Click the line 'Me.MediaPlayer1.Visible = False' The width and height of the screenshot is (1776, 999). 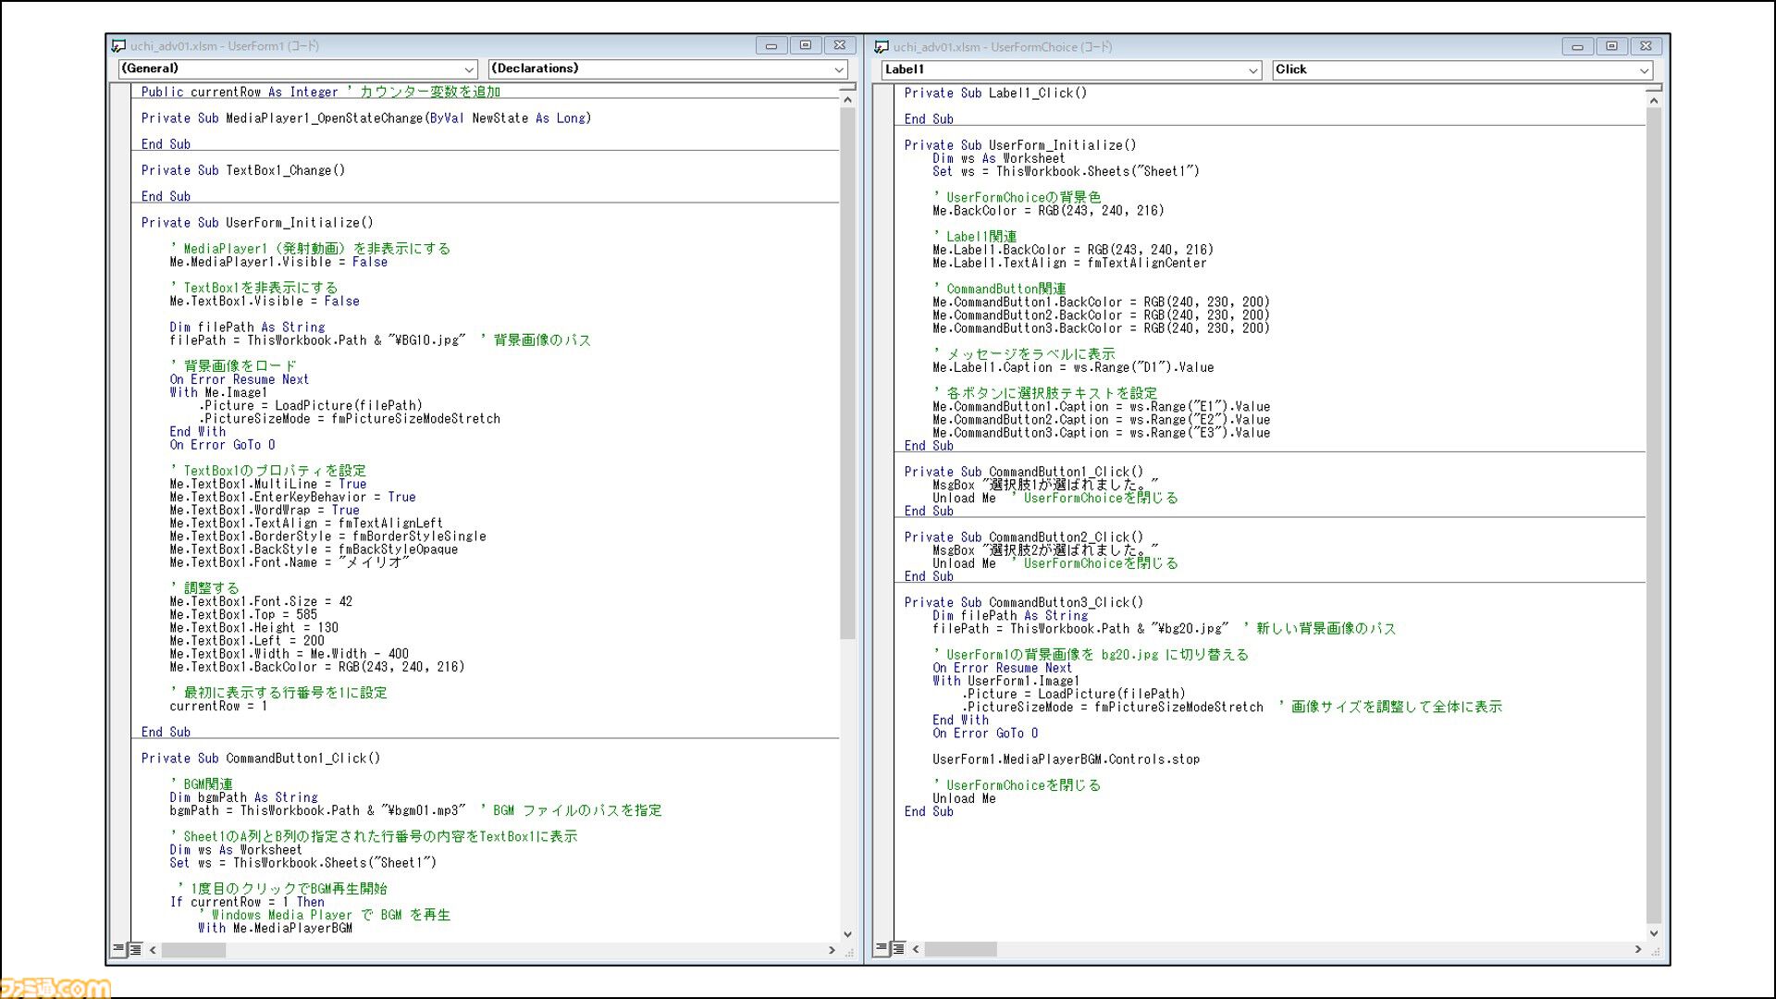tap(278, 262)
